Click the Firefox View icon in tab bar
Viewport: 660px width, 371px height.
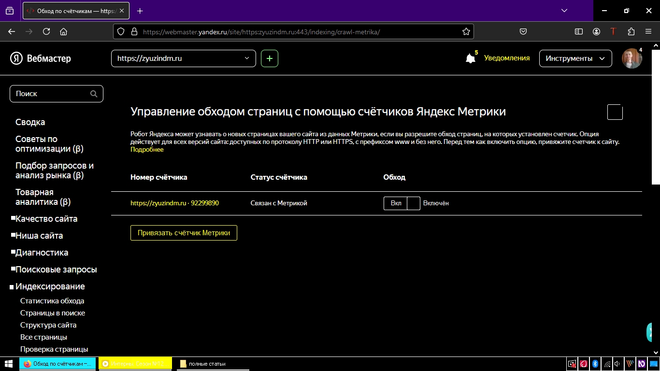(10, 11)
